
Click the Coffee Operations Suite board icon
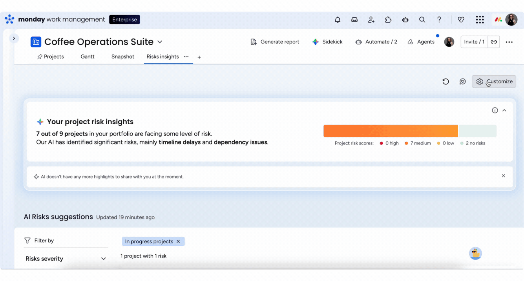[x=36, y=42]
